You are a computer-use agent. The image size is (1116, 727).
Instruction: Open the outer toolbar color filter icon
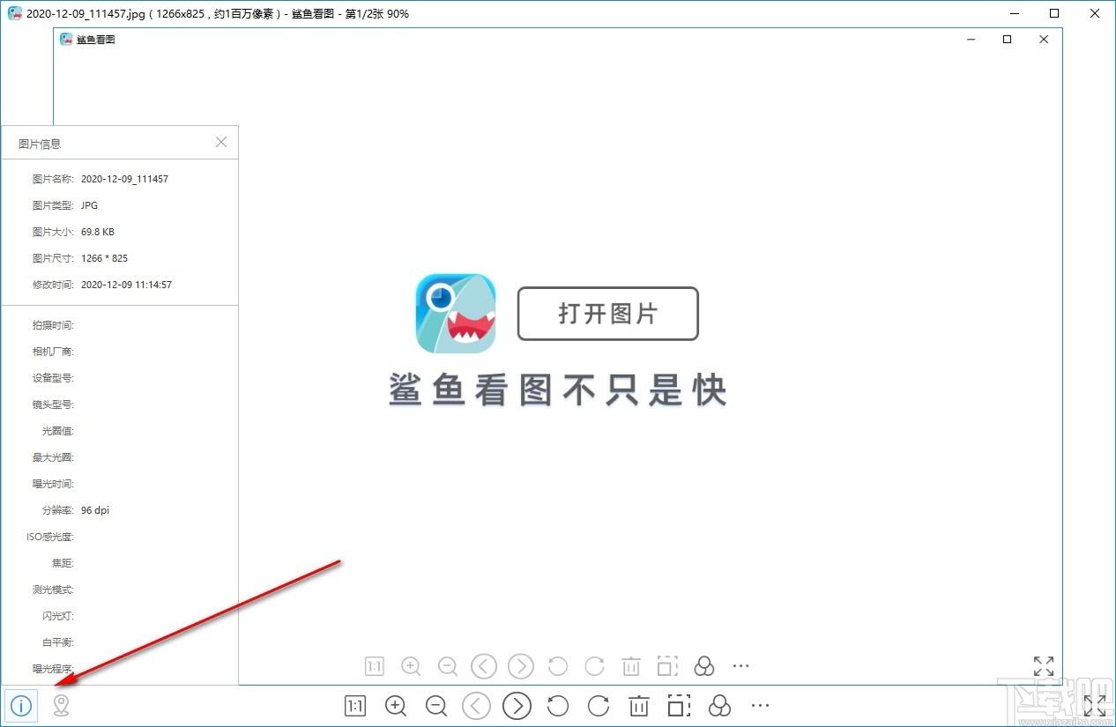coord(720,706)
